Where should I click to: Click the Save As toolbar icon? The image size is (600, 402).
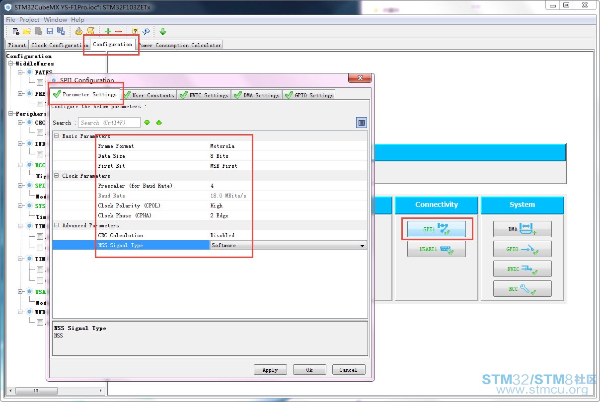(61, 31)
